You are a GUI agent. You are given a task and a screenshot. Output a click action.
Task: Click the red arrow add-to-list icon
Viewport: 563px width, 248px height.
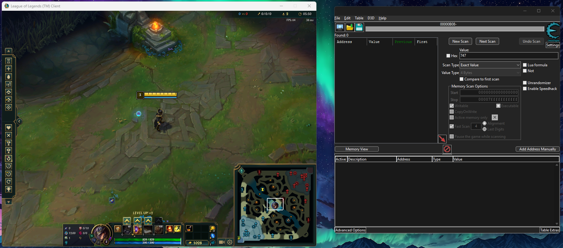[442, 139]
